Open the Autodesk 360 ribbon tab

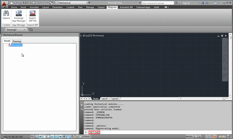tap(126, 7)
